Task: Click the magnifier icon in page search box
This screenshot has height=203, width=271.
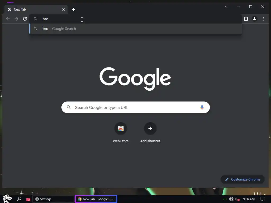Action: (69, 107)
